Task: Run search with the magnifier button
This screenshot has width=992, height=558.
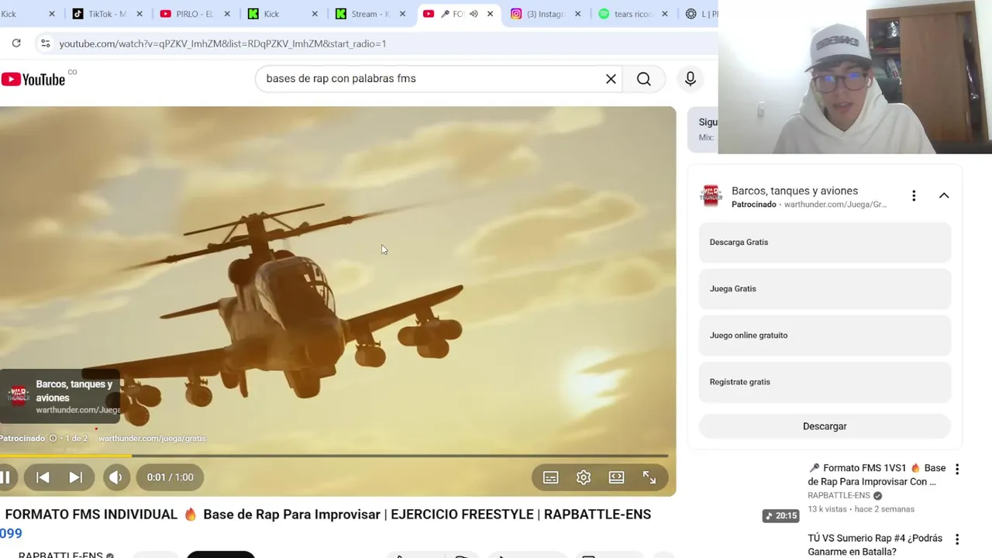Action: [644, 78]
